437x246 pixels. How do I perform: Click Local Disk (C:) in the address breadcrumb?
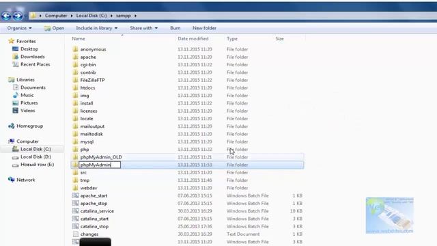coord(91,16)
